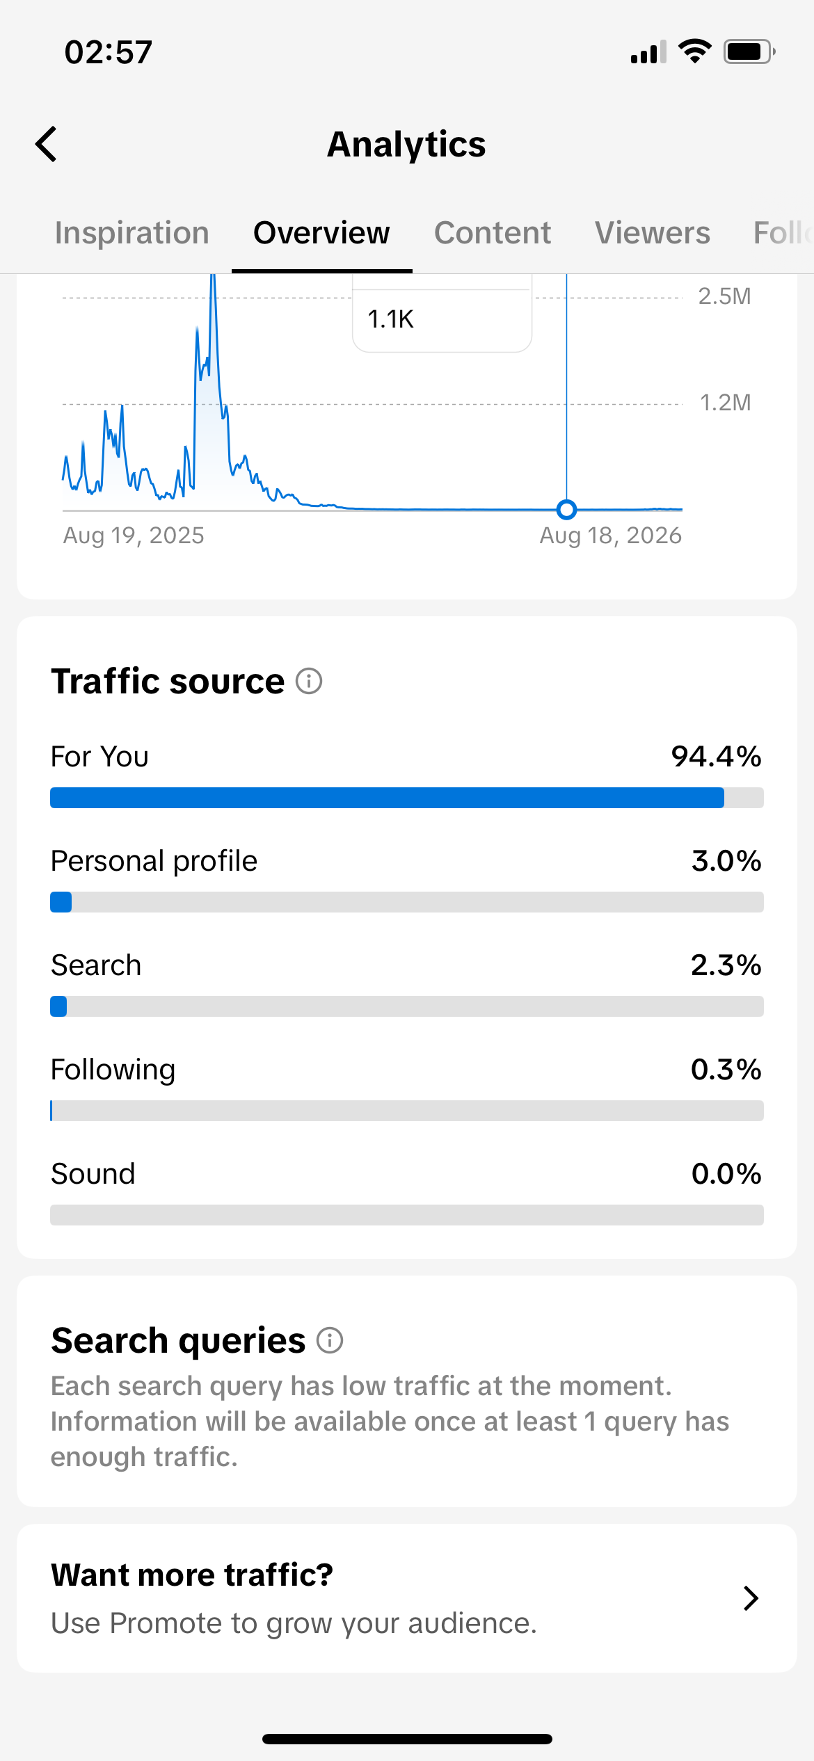The image size is (814, 1761).
Task: Tap the Wi-Fi status icon
Action: click(x=694, y=51)
